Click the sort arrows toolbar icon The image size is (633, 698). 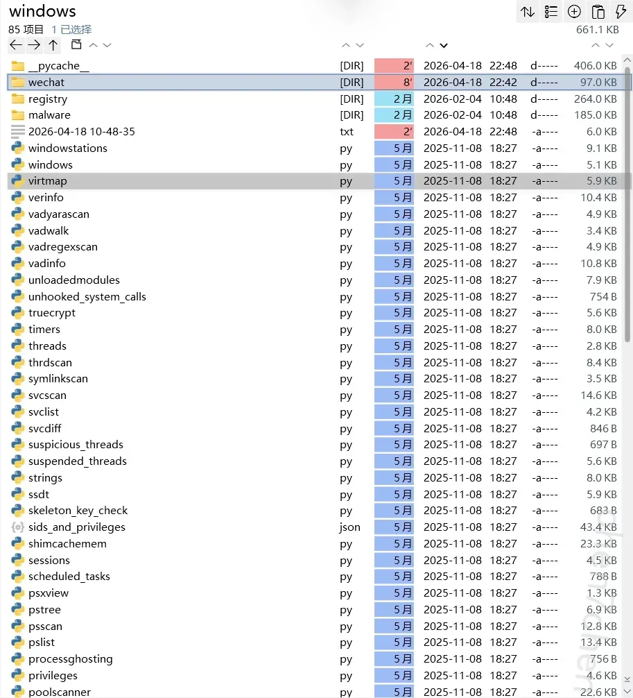(528, 12)
